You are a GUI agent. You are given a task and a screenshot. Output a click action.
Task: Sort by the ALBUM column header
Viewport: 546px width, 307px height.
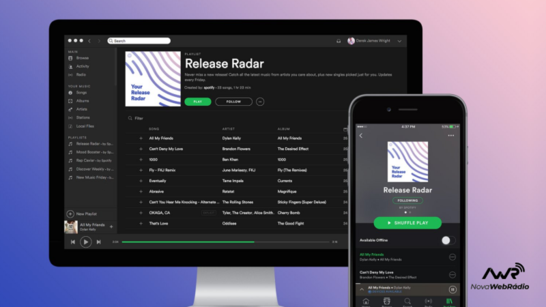click(284, 129)
